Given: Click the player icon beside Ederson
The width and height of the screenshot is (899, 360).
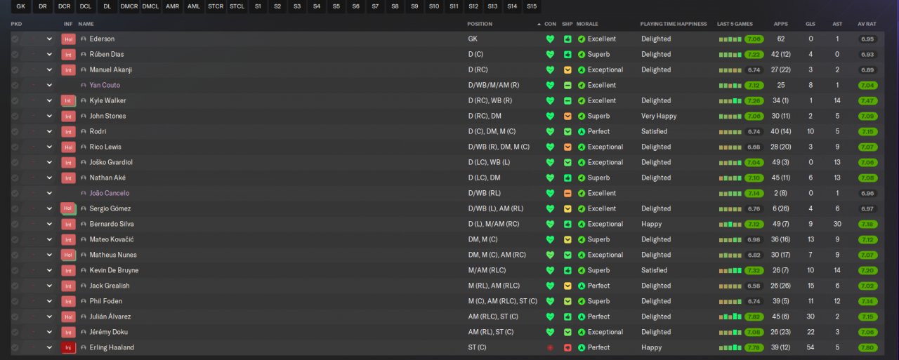Looking at the screenshot, I should pyautogui.click(x=84, y=39).
